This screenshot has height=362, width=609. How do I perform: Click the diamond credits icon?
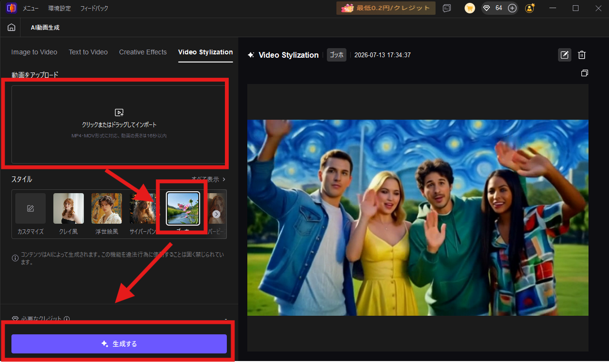point(487,8)
